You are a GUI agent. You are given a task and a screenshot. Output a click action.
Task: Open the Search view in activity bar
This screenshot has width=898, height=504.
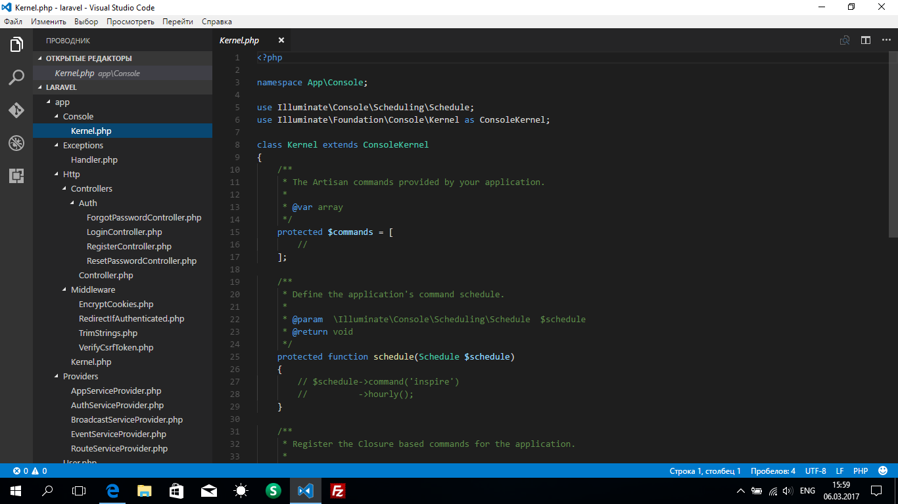pyautogui.click(x=16, y=78)
